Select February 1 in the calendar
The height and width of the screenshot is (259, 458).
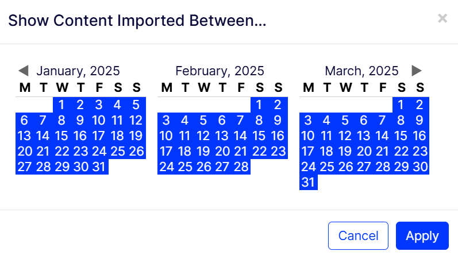pos(260,105)
